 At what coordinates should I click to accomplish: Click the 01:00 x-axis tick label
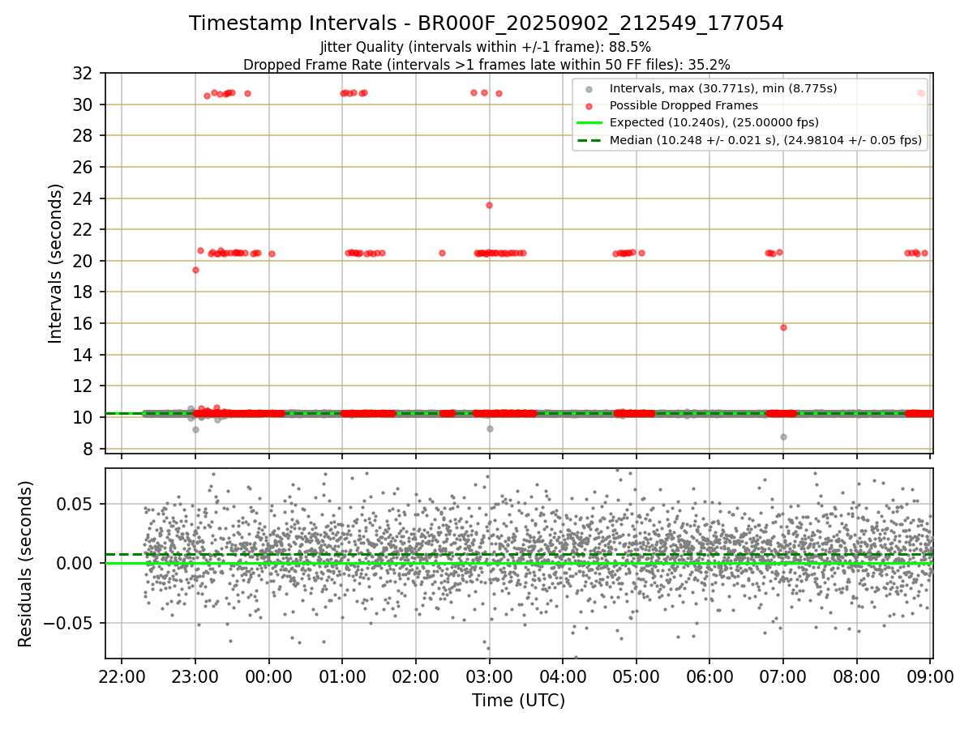click(x=342, y=678)
